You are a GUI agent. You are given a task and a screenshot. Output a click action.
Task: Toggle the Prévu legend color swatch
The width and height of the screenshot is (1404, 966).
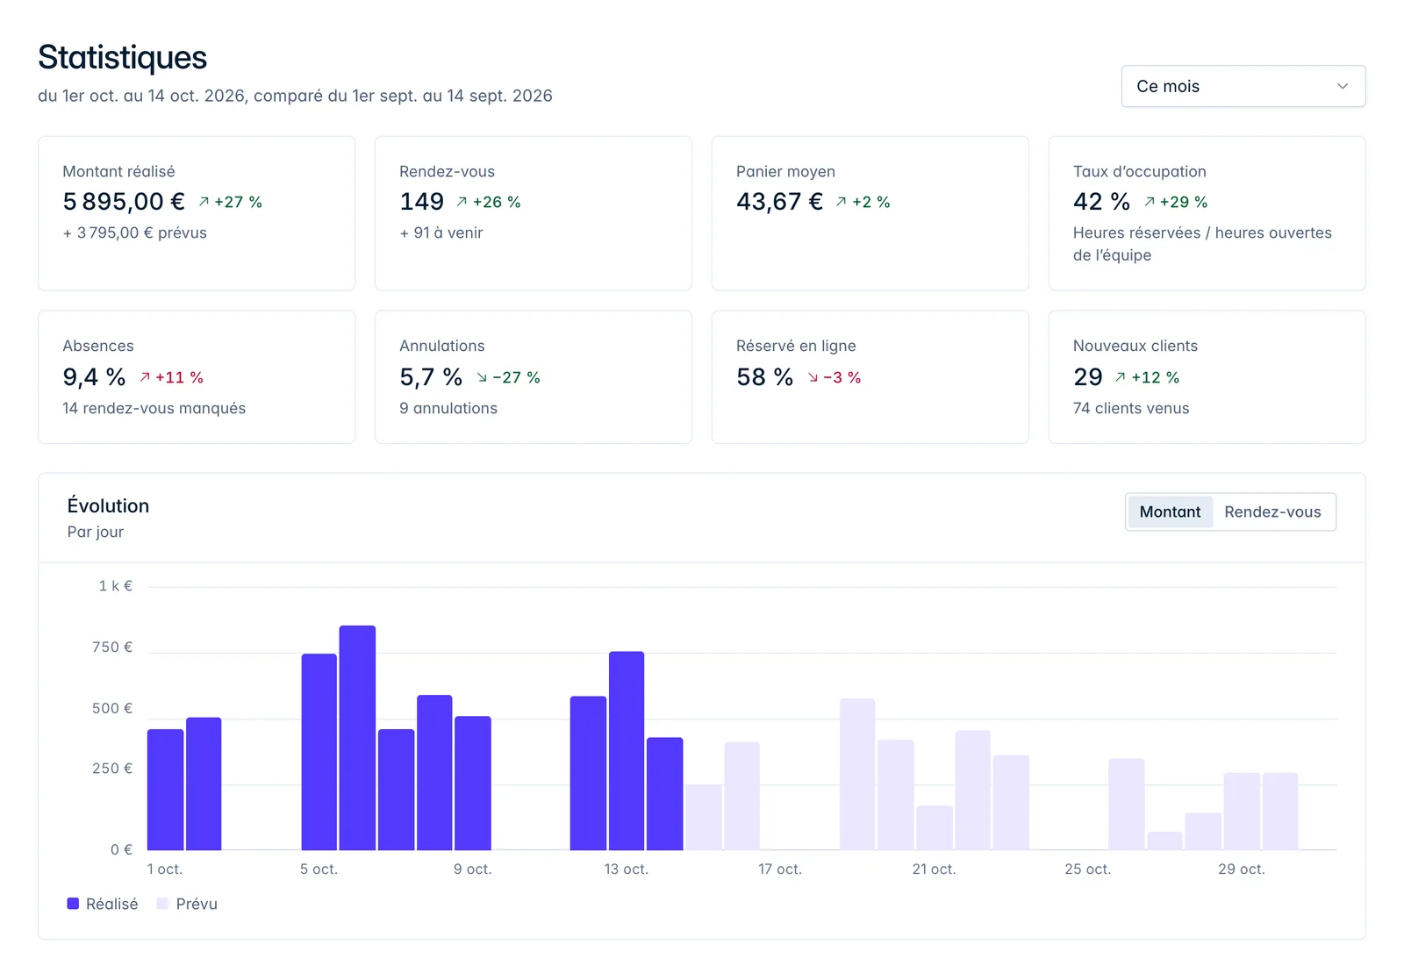(x=162, y=904)
